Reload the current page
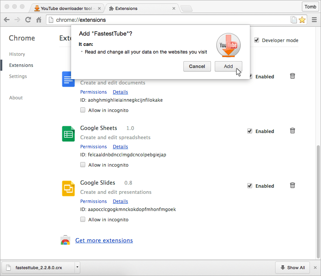321x276 pixels. pyautogui.click(x=28, y=19)
